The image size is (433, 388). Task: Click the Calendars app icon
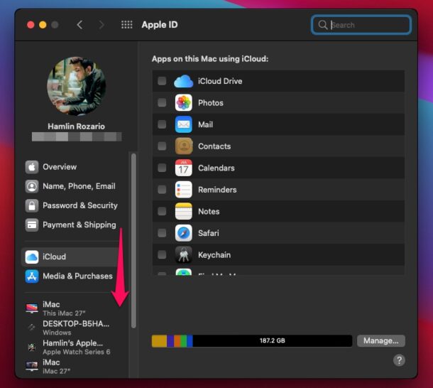pos(183,168)
